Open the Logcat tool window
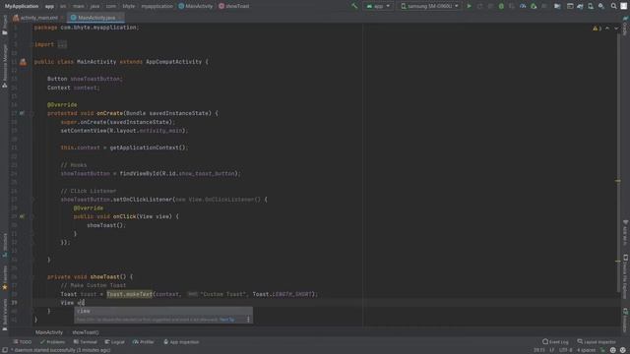Image resolution: width=630 pixels, height=354 pixels. tap(115, 342)
